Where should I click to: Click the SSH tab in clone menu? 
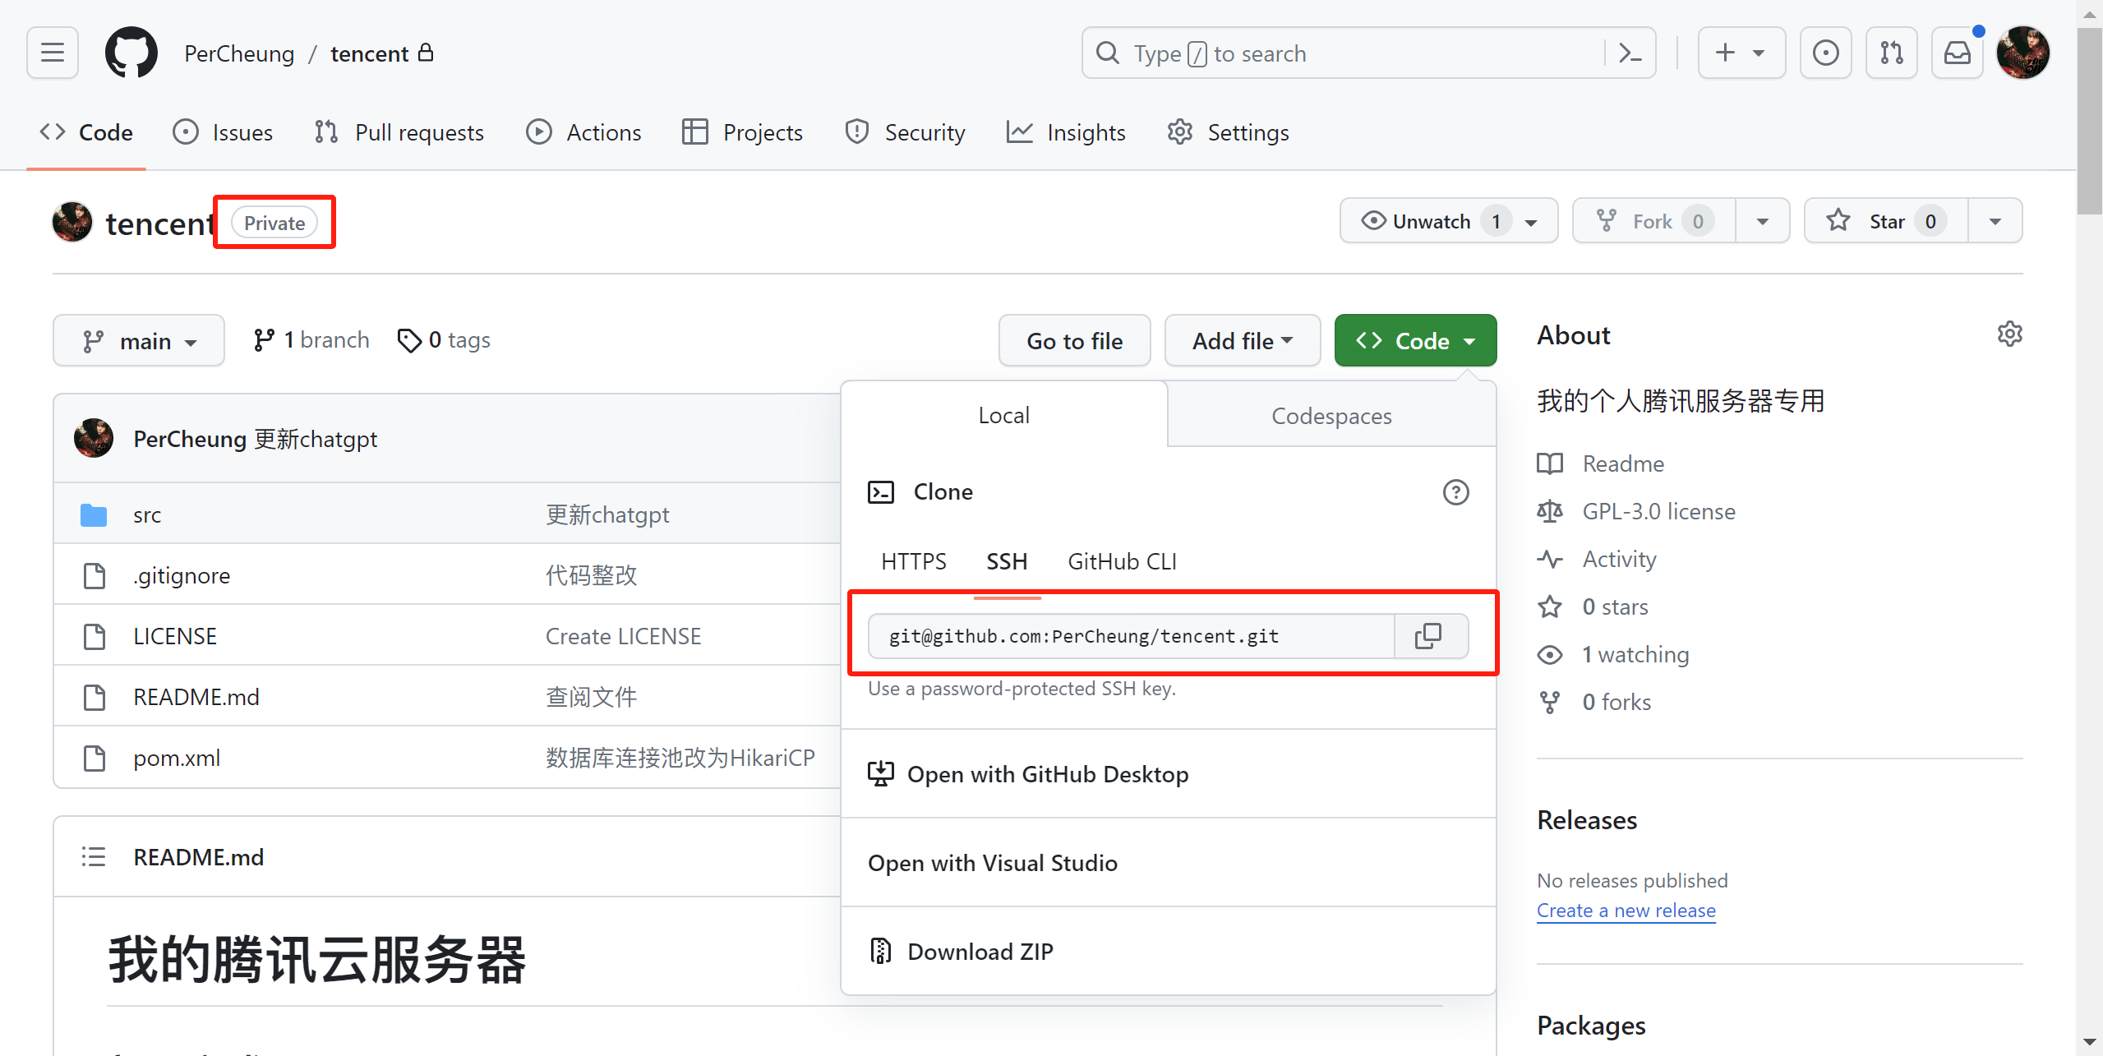[x=1007, y=561]
